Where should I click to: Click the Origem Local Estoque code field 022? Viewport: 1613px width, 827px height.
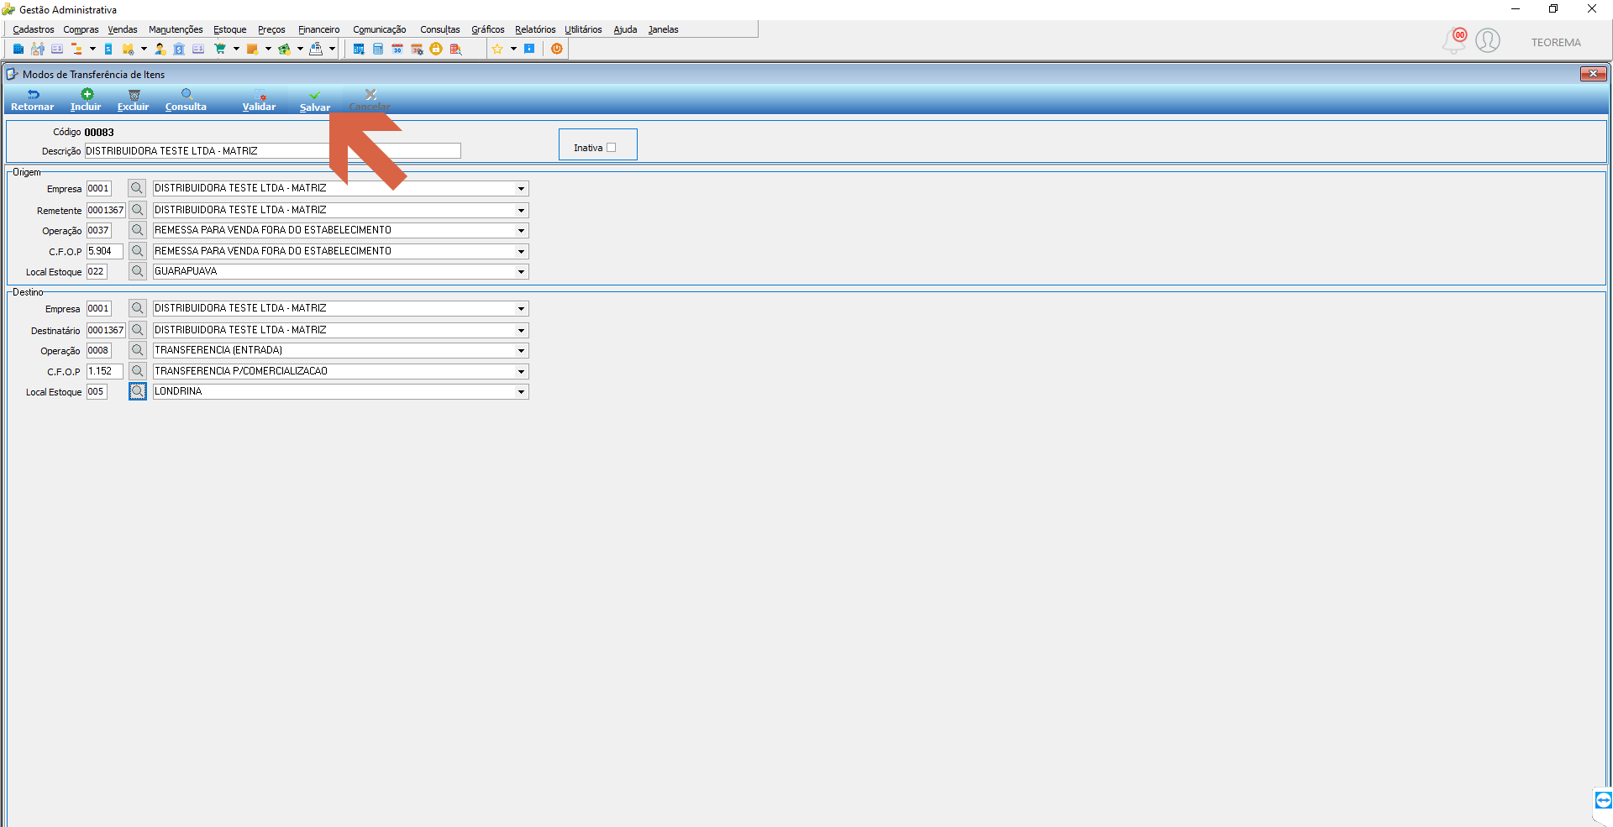[x=97, y=271]
